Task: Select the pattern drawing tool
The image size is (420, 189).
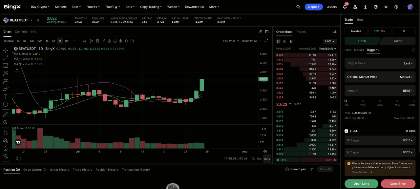Action: (6, 73)
